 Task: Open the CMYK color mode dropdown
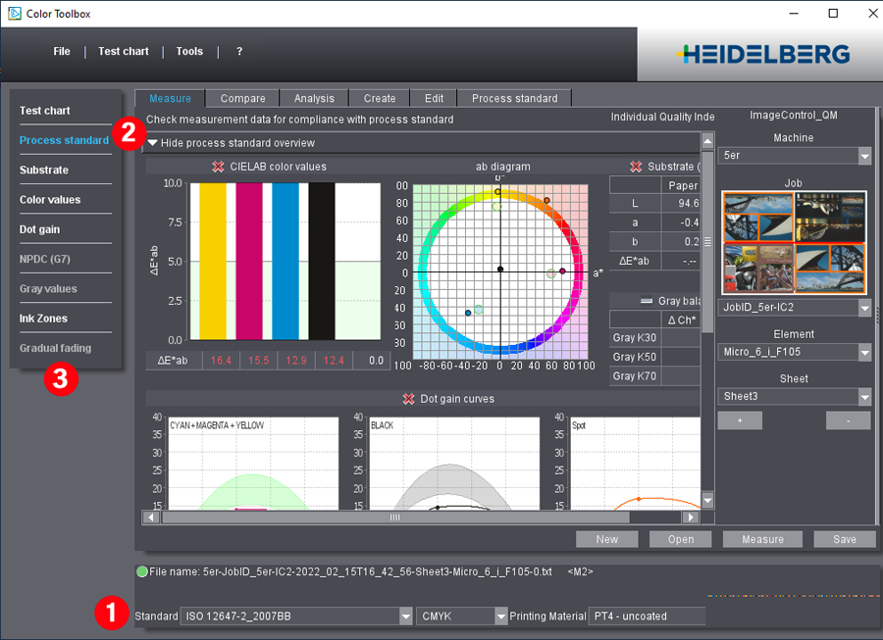(500, 616)
